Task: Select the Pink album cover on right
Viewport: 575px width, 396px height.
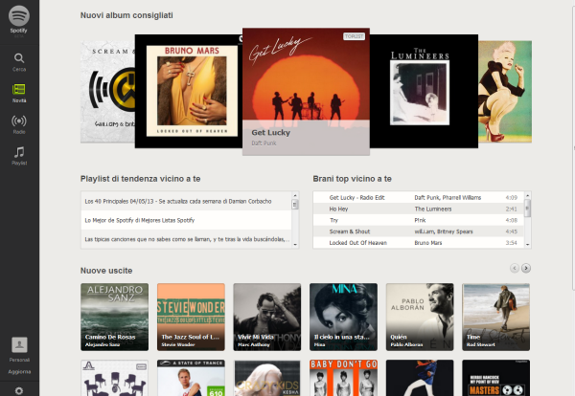Action: (505, 92)
